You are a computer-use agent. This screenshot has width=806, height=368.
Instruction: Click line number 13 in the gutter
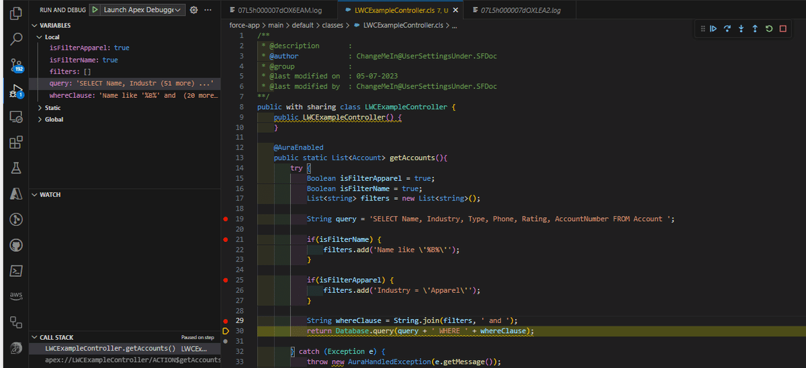coord(240,158)
